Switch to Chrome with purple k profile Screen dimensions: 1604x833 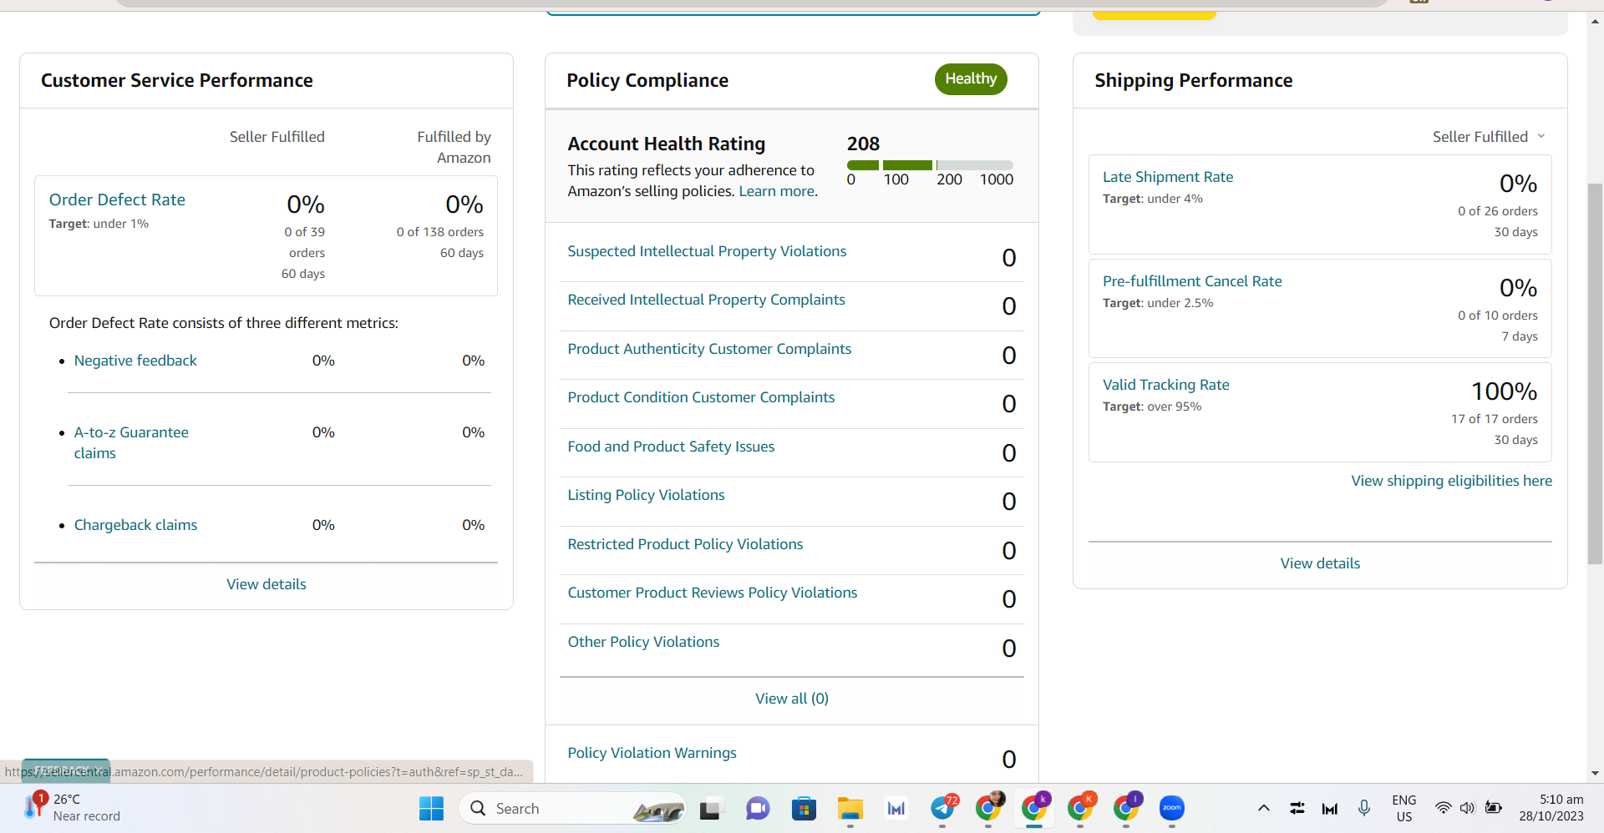click(x=1034, y=808)
